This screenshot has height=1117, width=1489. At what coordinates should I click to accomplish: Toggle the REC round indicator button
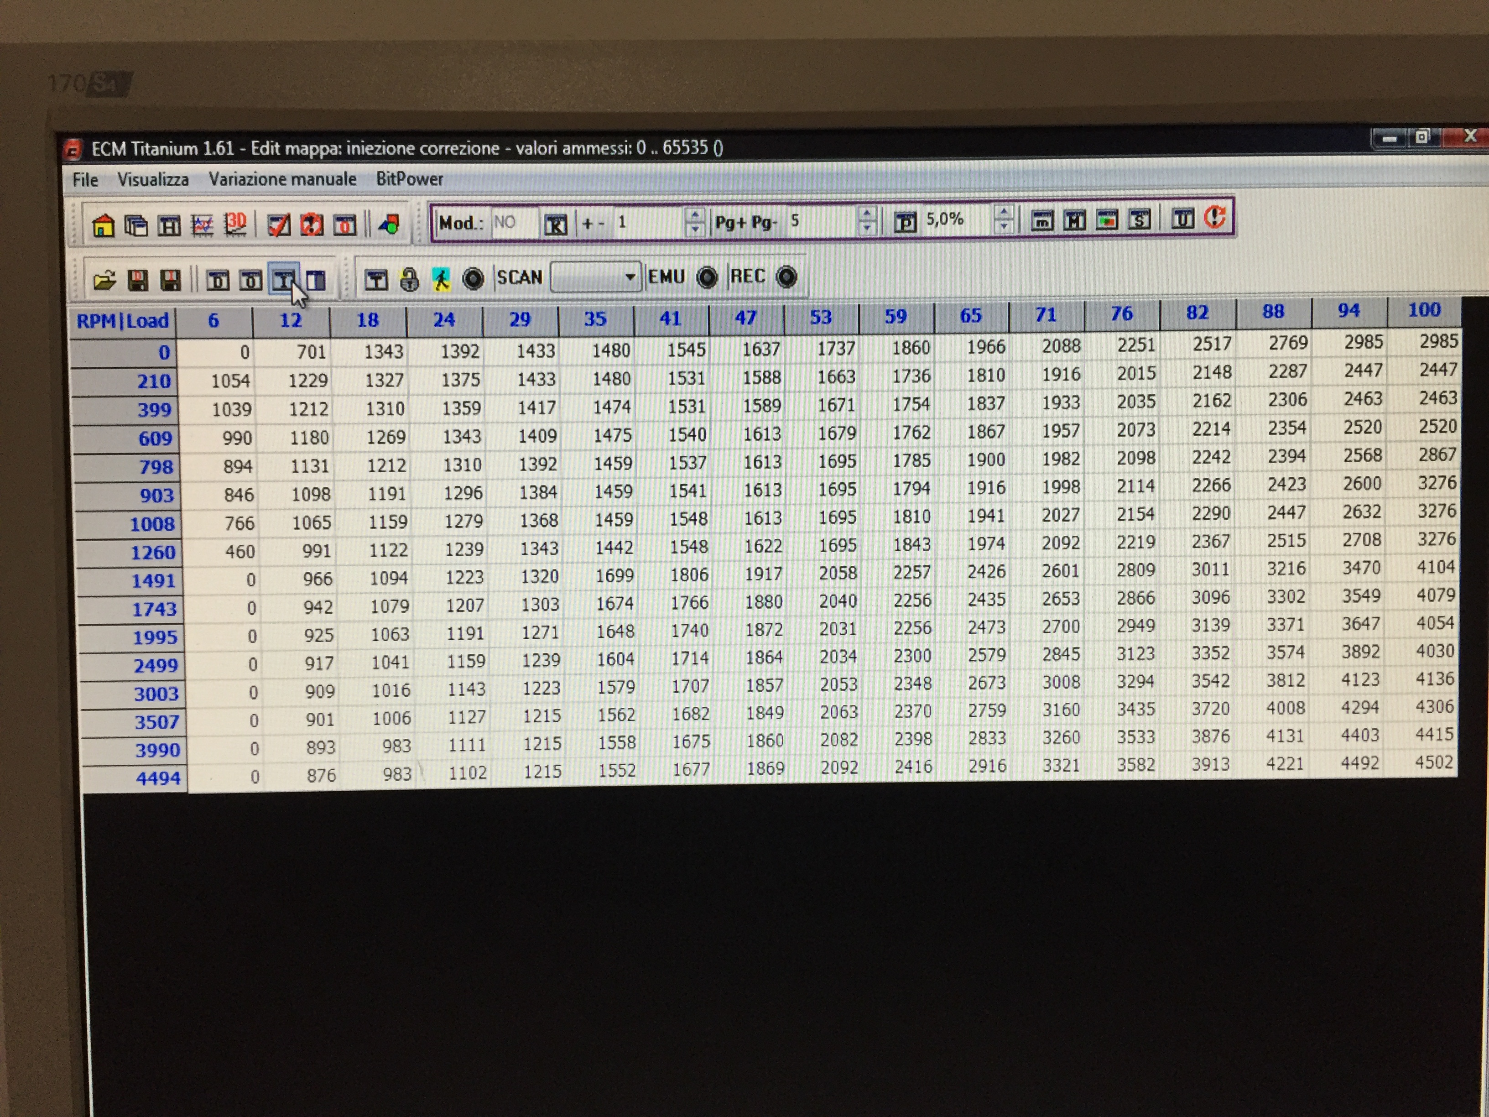click(x=786, y=276)
